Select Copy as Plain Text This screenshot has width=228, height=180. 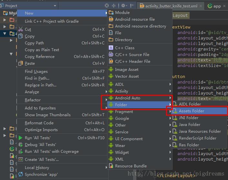pyautogui.click(x=62, y=50)
